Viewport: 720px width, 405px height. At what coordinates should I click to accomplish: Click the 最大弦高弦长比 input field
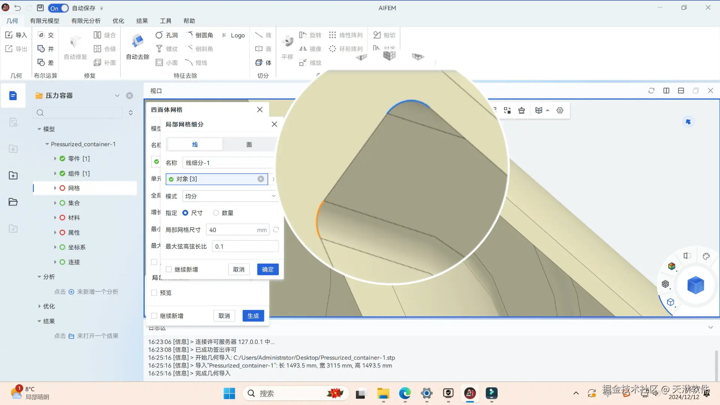[245, 246]
